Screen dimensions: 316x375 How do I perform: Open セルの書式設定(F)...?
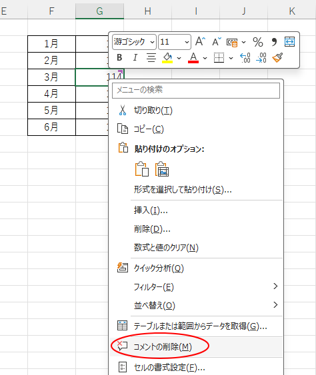196,367
